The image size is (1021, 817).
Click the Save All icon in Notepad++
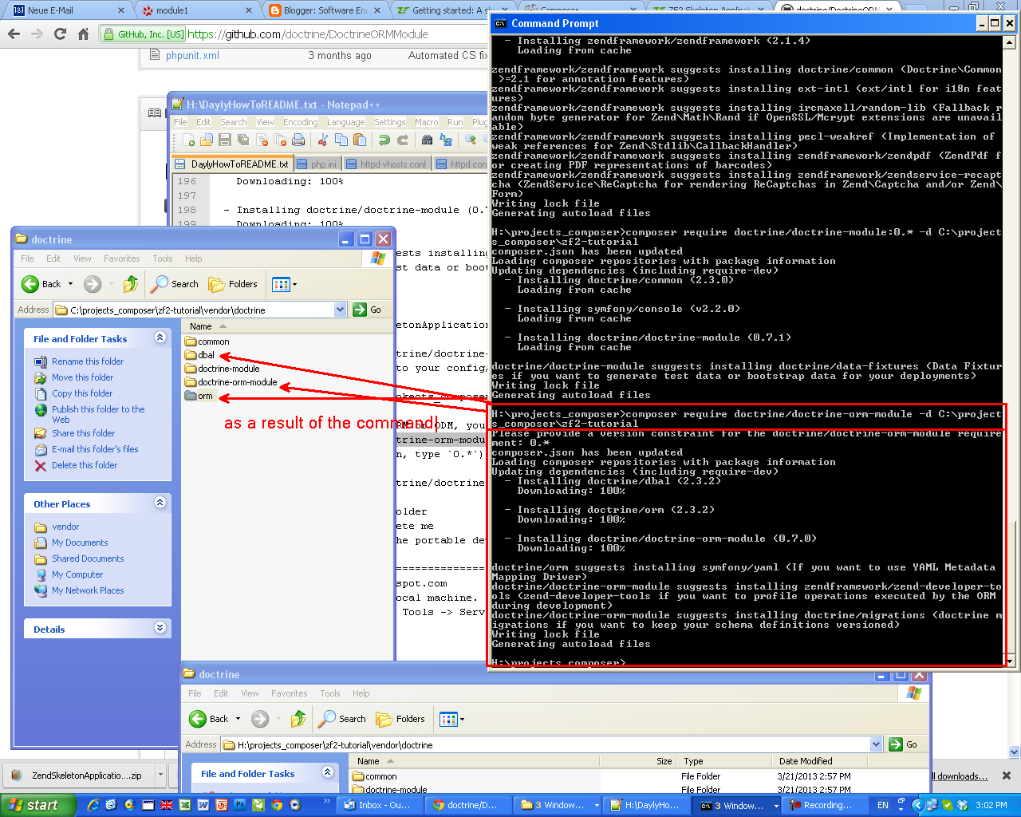coord(243,140)
